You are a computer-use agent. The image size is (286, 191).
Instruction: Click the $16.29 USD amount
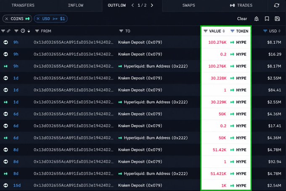pyautogui.click(x=275, y=54)
